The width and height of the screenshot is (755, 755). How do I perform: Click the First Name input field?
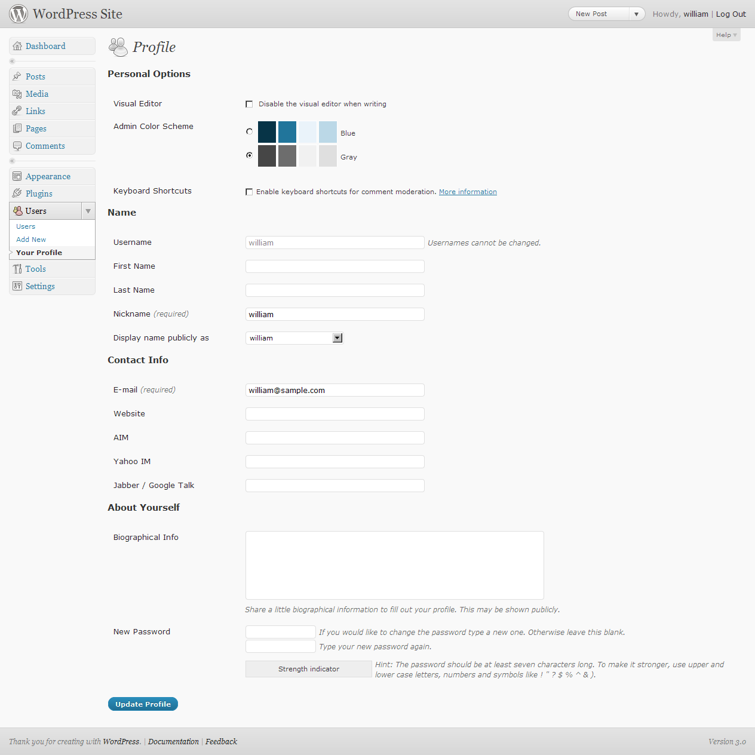pos(335,266)
